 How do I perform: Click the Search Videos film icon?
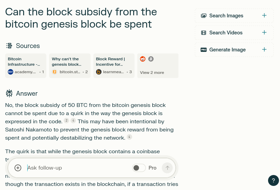coord(204,33)
